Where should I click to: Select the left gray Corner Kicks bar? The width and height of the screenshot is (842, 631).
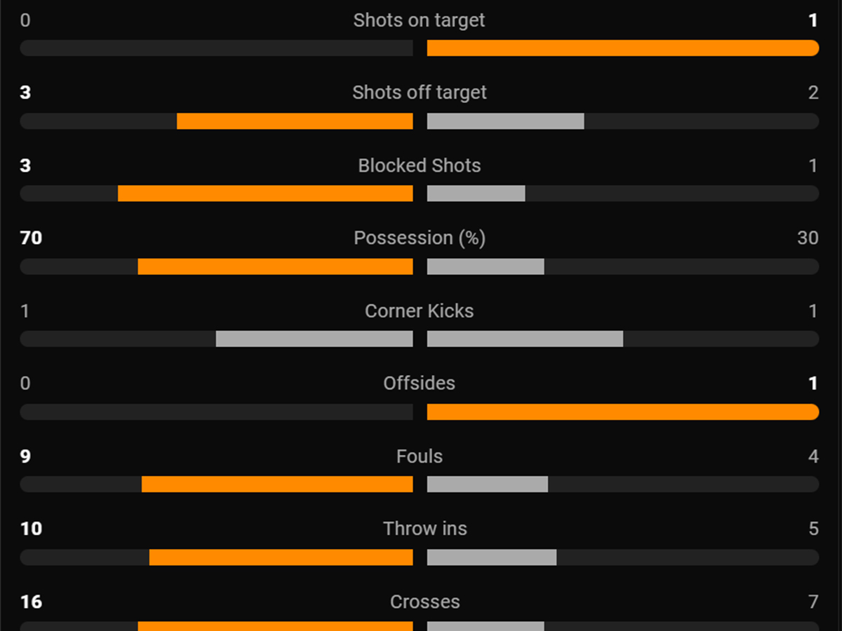[314, 339]
